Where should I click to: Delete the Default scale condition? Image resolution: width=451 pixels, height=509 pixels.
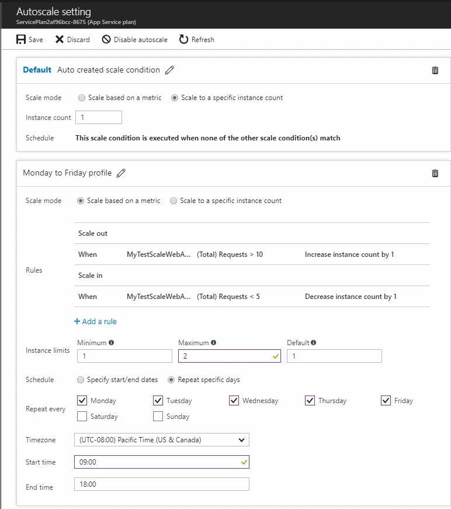pos(435,70)
